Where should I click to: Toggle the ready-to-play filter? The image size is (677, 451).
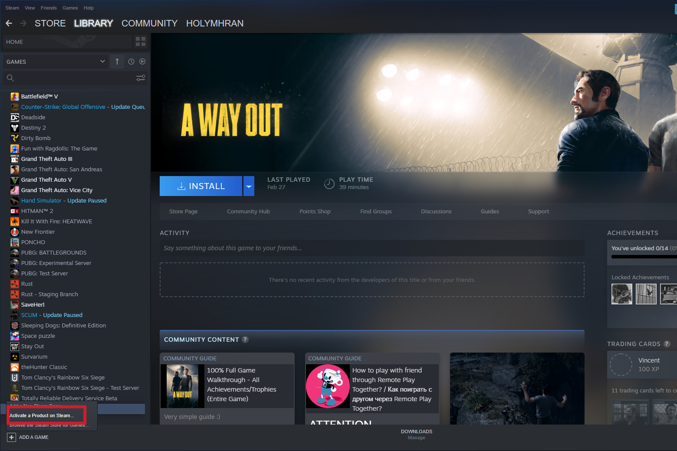pyautogui.click(x=142, y=62)
